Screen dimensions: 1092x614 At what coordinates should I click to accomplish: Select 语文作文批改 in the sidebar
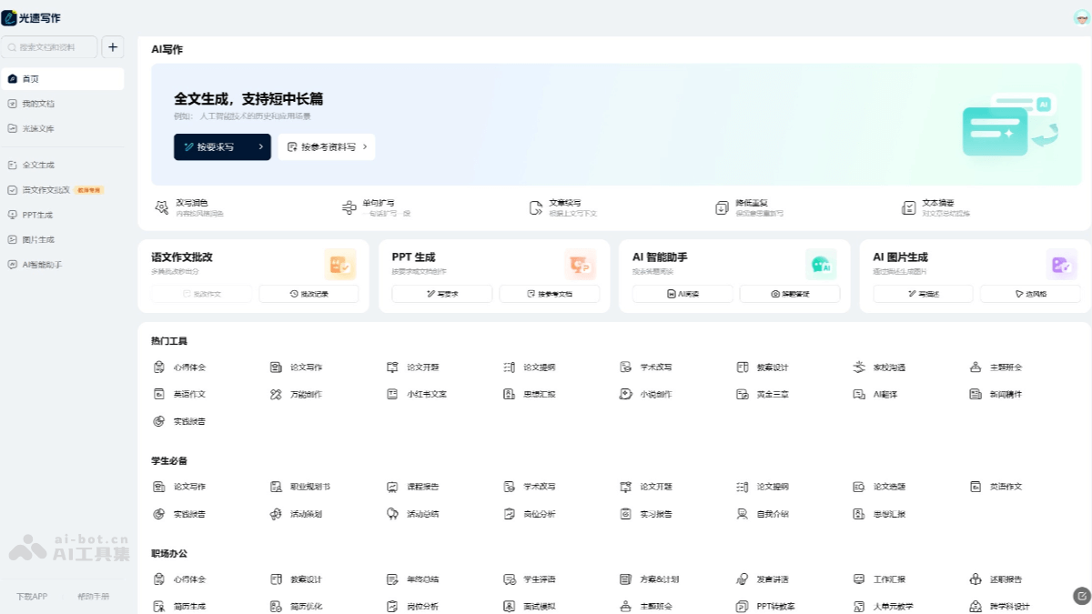click(45, 190)
